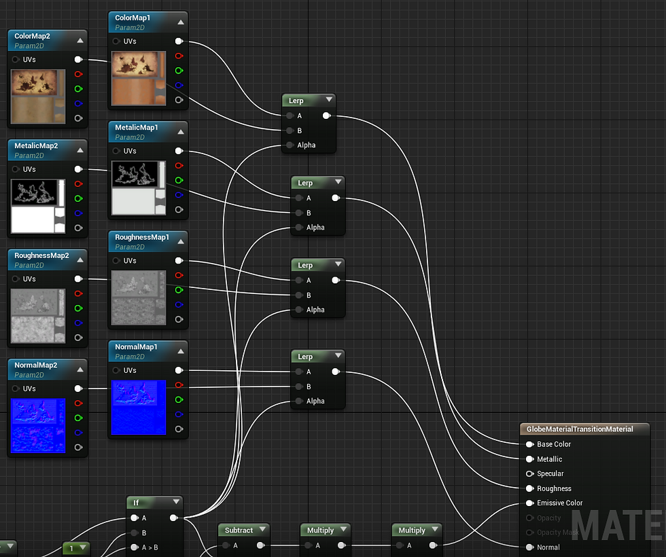The width and height of the screenshot is (666, 557).
Task: Click ColorMap1 white RGB output pin
Action: (179, 41)
